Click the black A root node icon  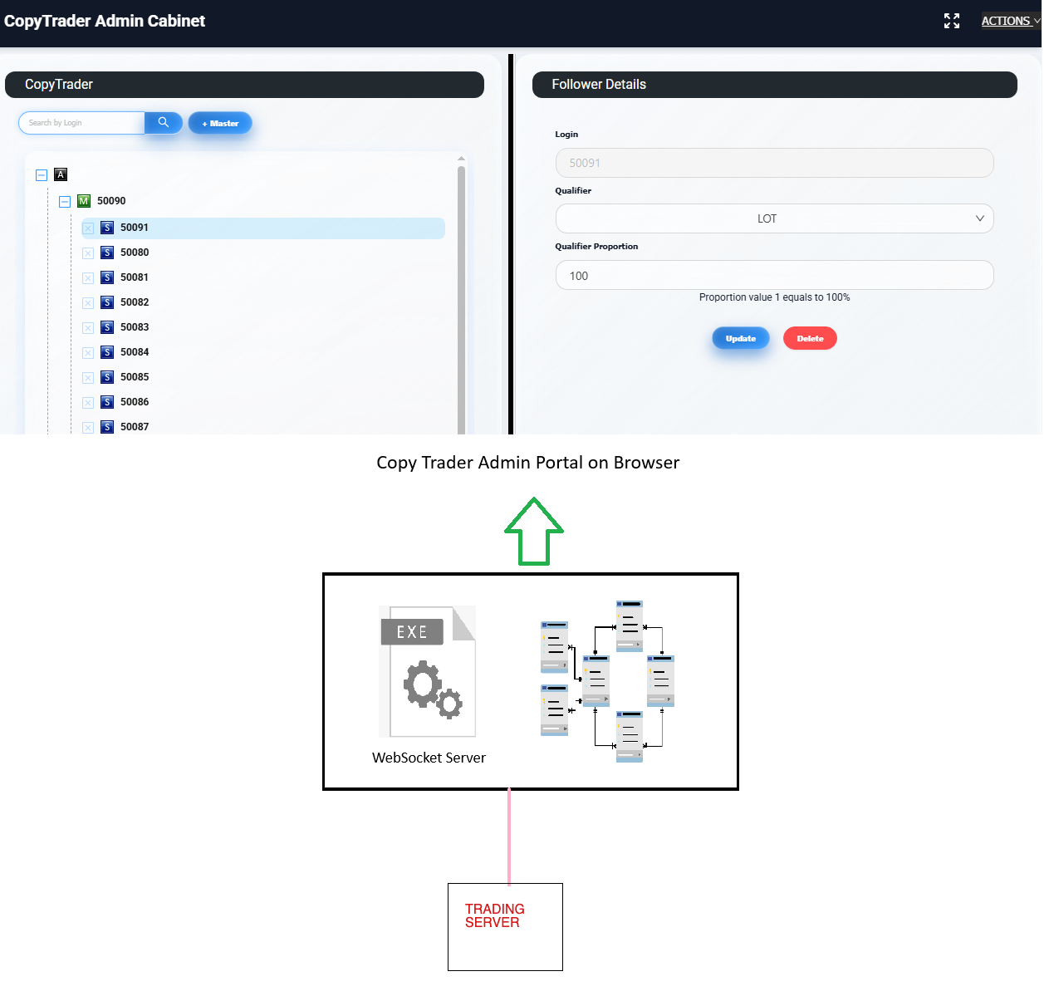(x=61, y=174)
